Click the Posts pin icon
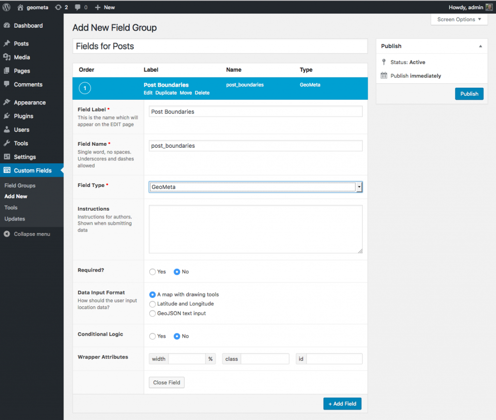This screenshot has height=420, width=496. [x=7, y=43]
